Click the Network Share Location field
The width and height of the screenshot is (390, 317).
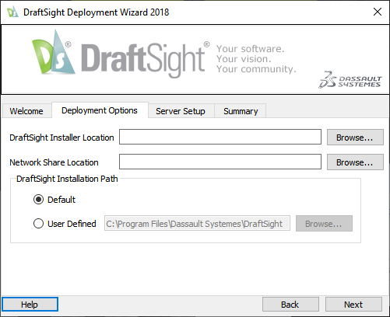coord(220,162)
